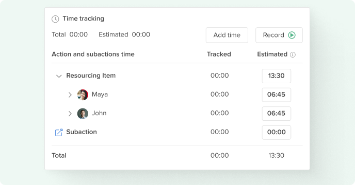
Task: Click the Record button
Action: pyautogui.click(x=279, y=35)
